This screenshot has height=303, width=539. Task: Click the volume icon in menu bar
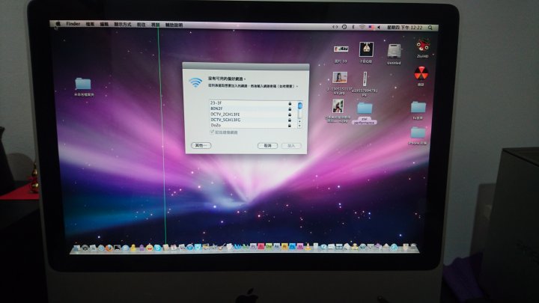pos(379,28)
